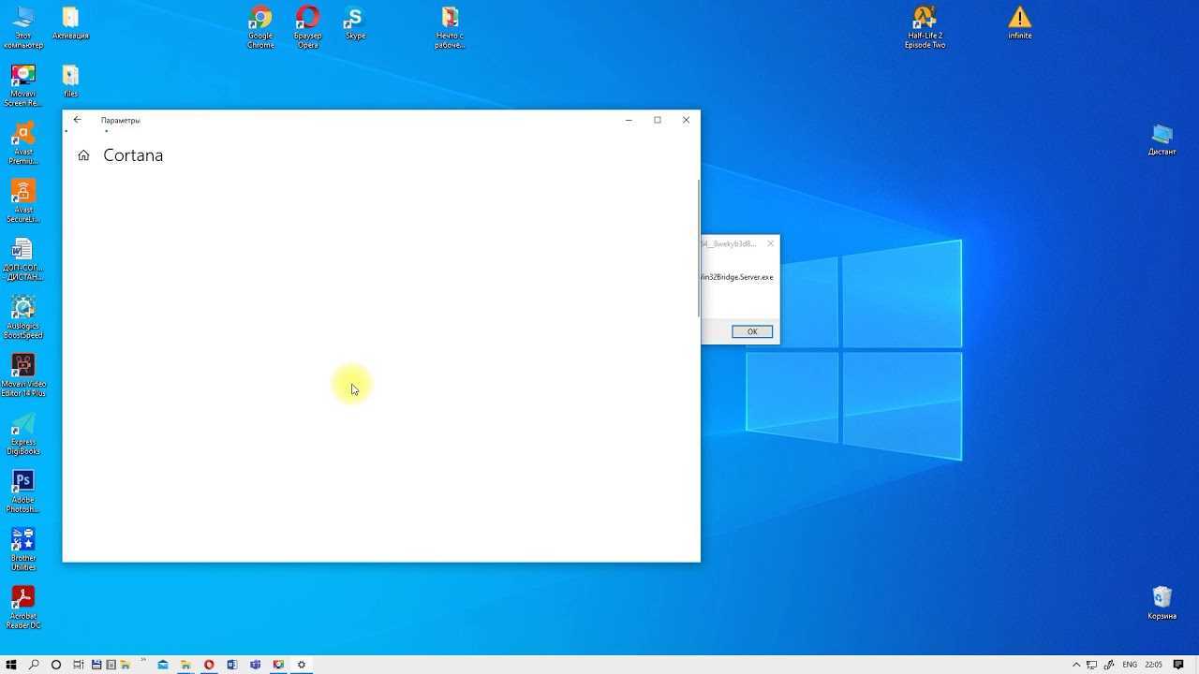Open the Этот компьютер desktop icon
This screenshot has height=674, width=1199.
click(x=23, y=27)
